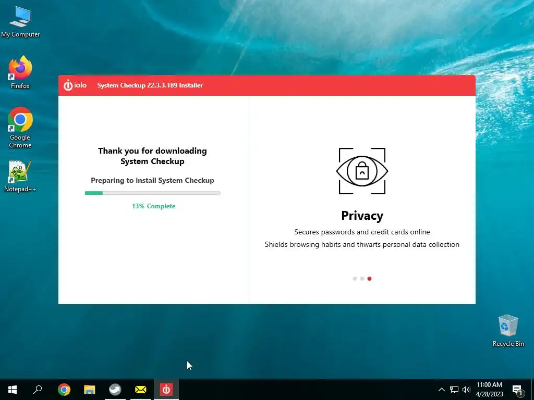Select the Recycle Bin desktop icon

[x=508, y=331]
